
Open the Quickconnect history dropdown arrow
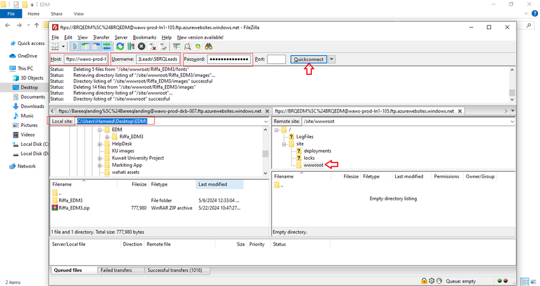[332, 59]
